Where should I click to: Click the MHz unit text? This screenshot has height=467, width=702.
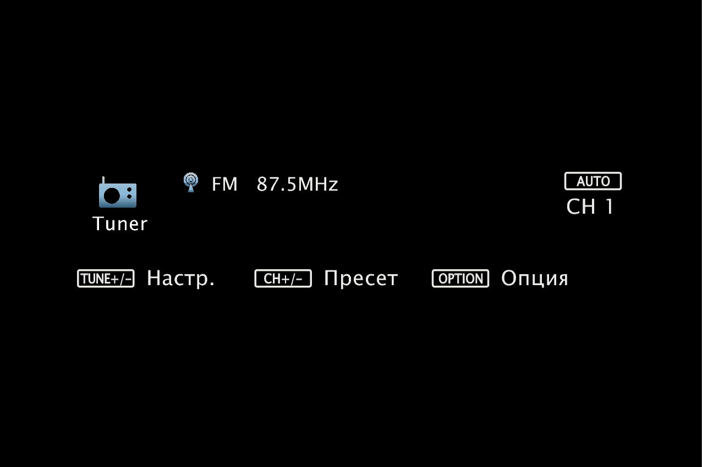click(318, 185)
